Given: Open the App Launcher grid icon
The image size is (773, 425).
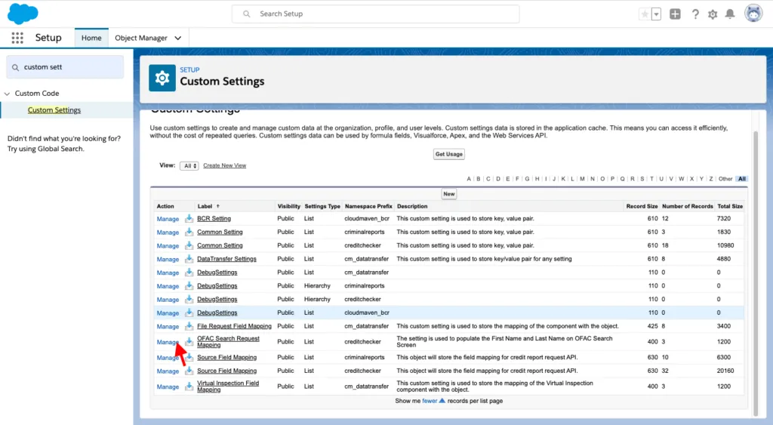Looking at the screenshot, I should click(17, 38).
